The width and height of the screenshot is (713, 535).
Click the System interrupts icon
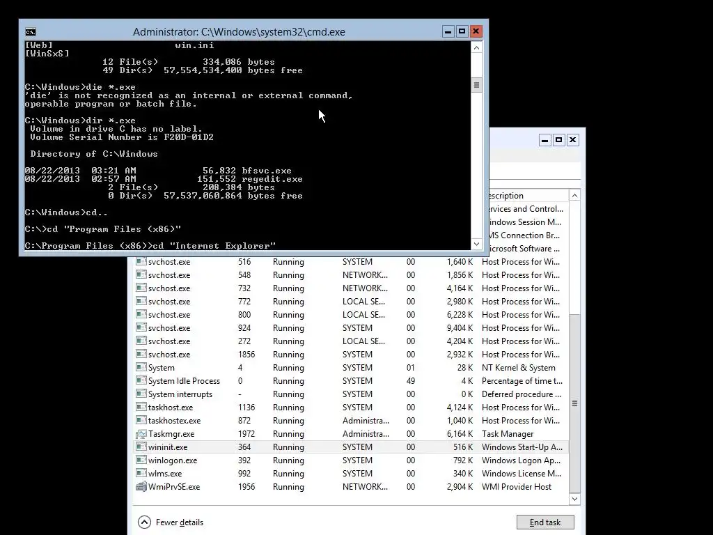[x=141, y=394]
